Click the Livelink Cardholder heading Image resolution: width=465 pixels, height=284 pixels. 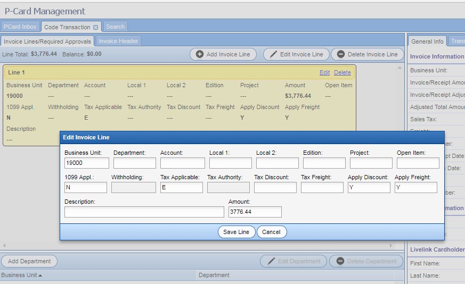coord(437,249)
